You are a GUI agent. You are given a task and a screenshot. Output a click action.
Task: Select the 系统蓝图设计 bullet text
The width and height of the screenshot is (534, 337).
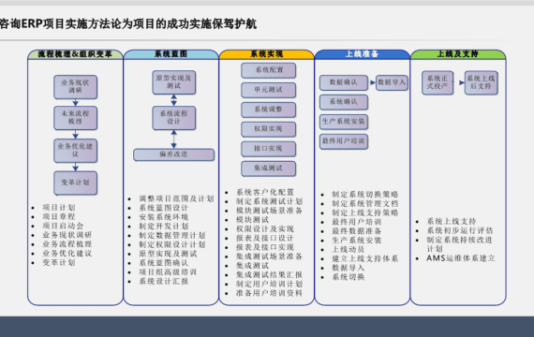coord(163,208)
